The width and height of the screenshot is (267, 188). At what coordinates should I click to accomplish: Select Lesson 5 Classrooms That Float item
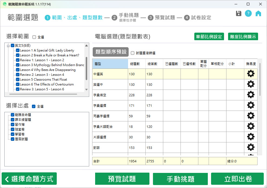tap(44, 79)
